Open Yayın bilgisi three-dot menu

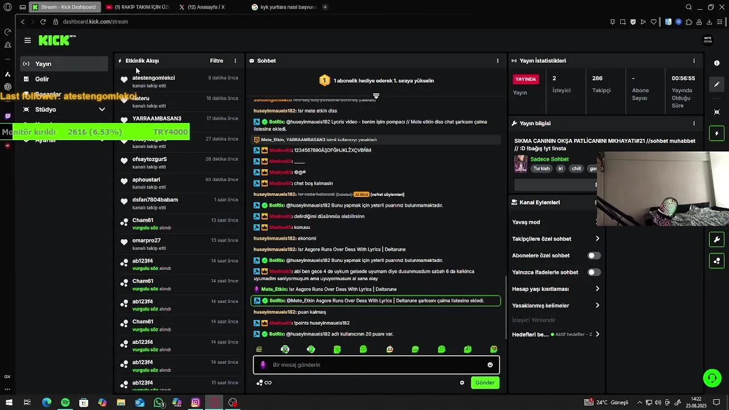[x=694, y=123]
